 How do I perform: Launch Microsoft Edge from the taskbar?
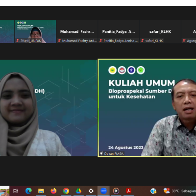tap(28, 191)
